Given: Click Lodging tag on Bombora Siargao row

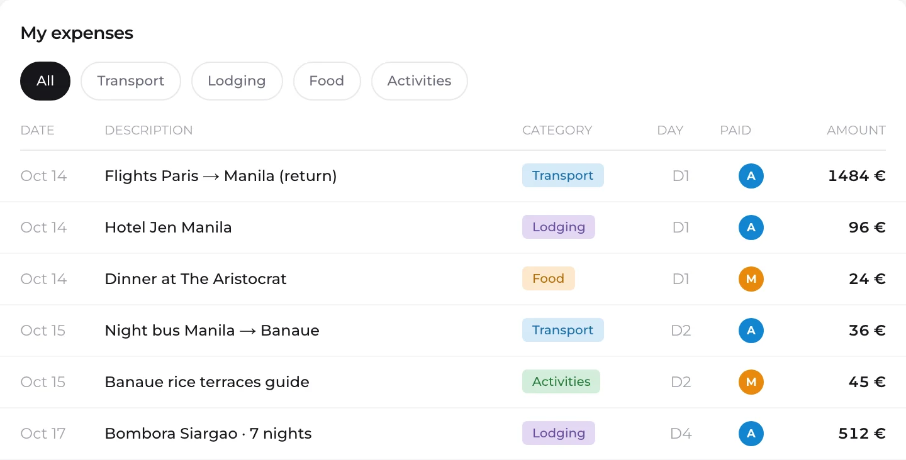Looking at the screenshot, I should (x=559, y=434).
